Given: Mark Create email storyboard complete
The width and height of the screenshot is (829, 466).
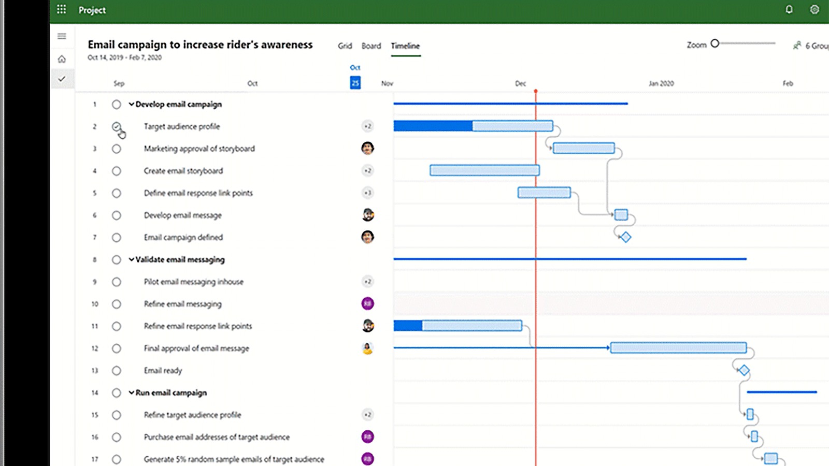Looking at the screenshot, I should coord(116,171).
